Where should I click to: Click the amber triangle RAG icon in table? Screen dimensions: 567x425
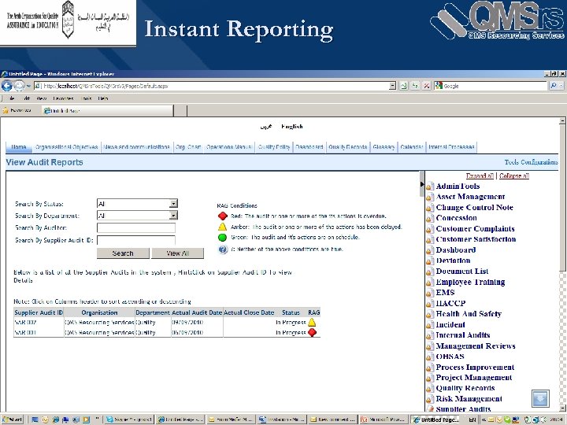click(312, 323)
